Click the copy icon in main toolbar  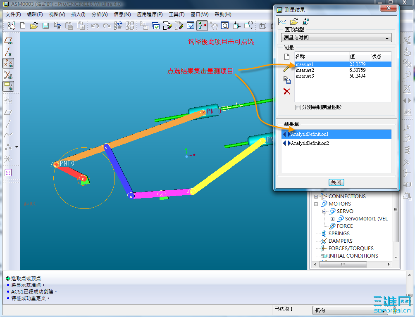point(57,26)
